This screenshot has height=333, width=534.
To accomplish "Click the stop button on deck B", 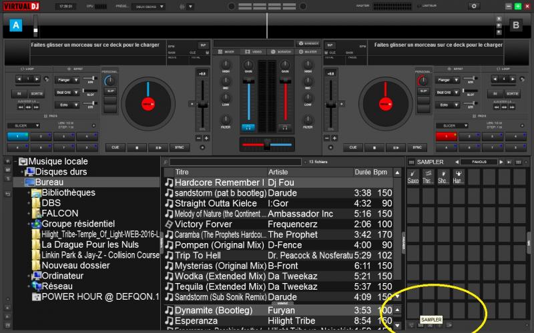I will coord(374,148).
